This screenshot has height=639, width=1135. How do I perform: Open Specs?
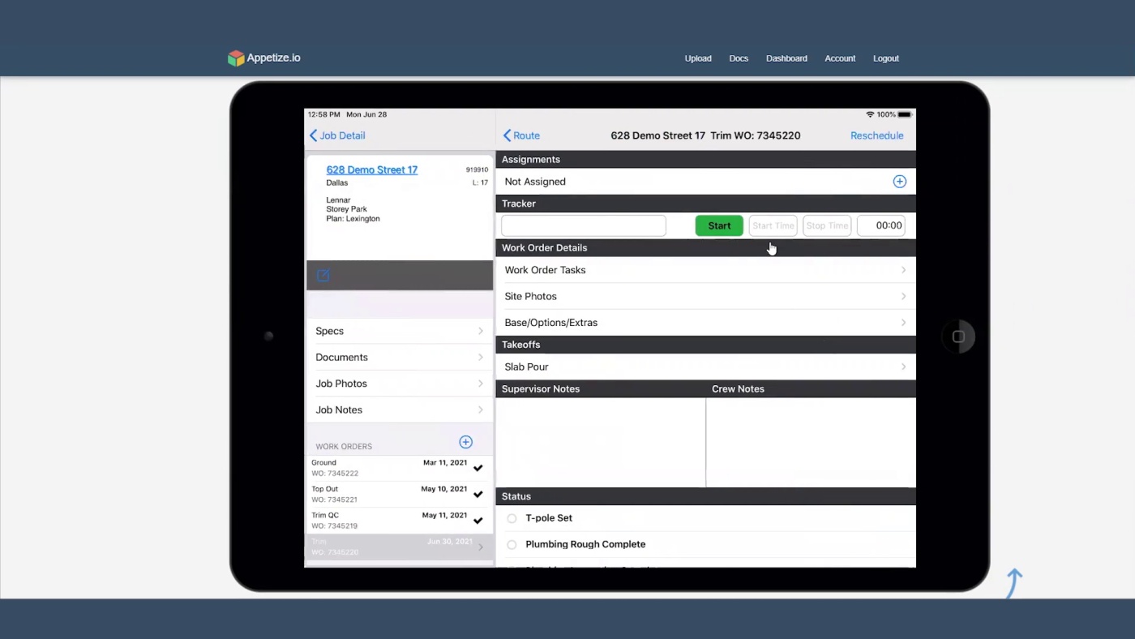pyautogui.click(x=399, y=331)
